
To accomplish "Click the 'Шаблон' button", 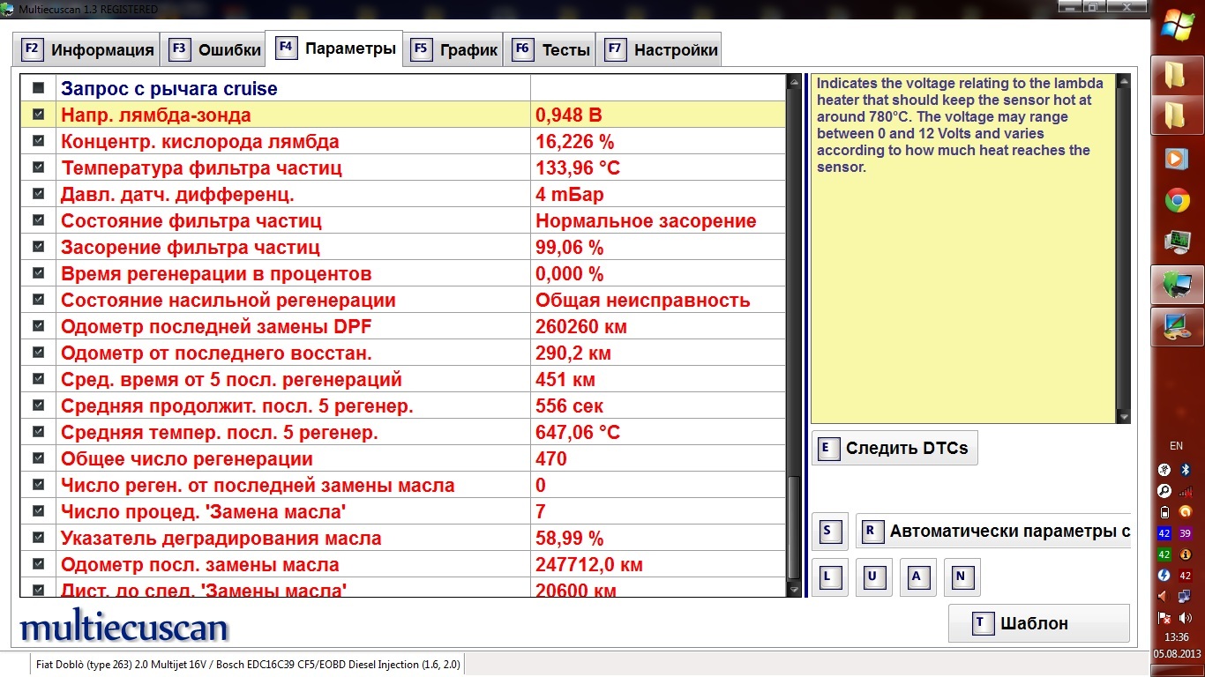I will [1038, 623].
